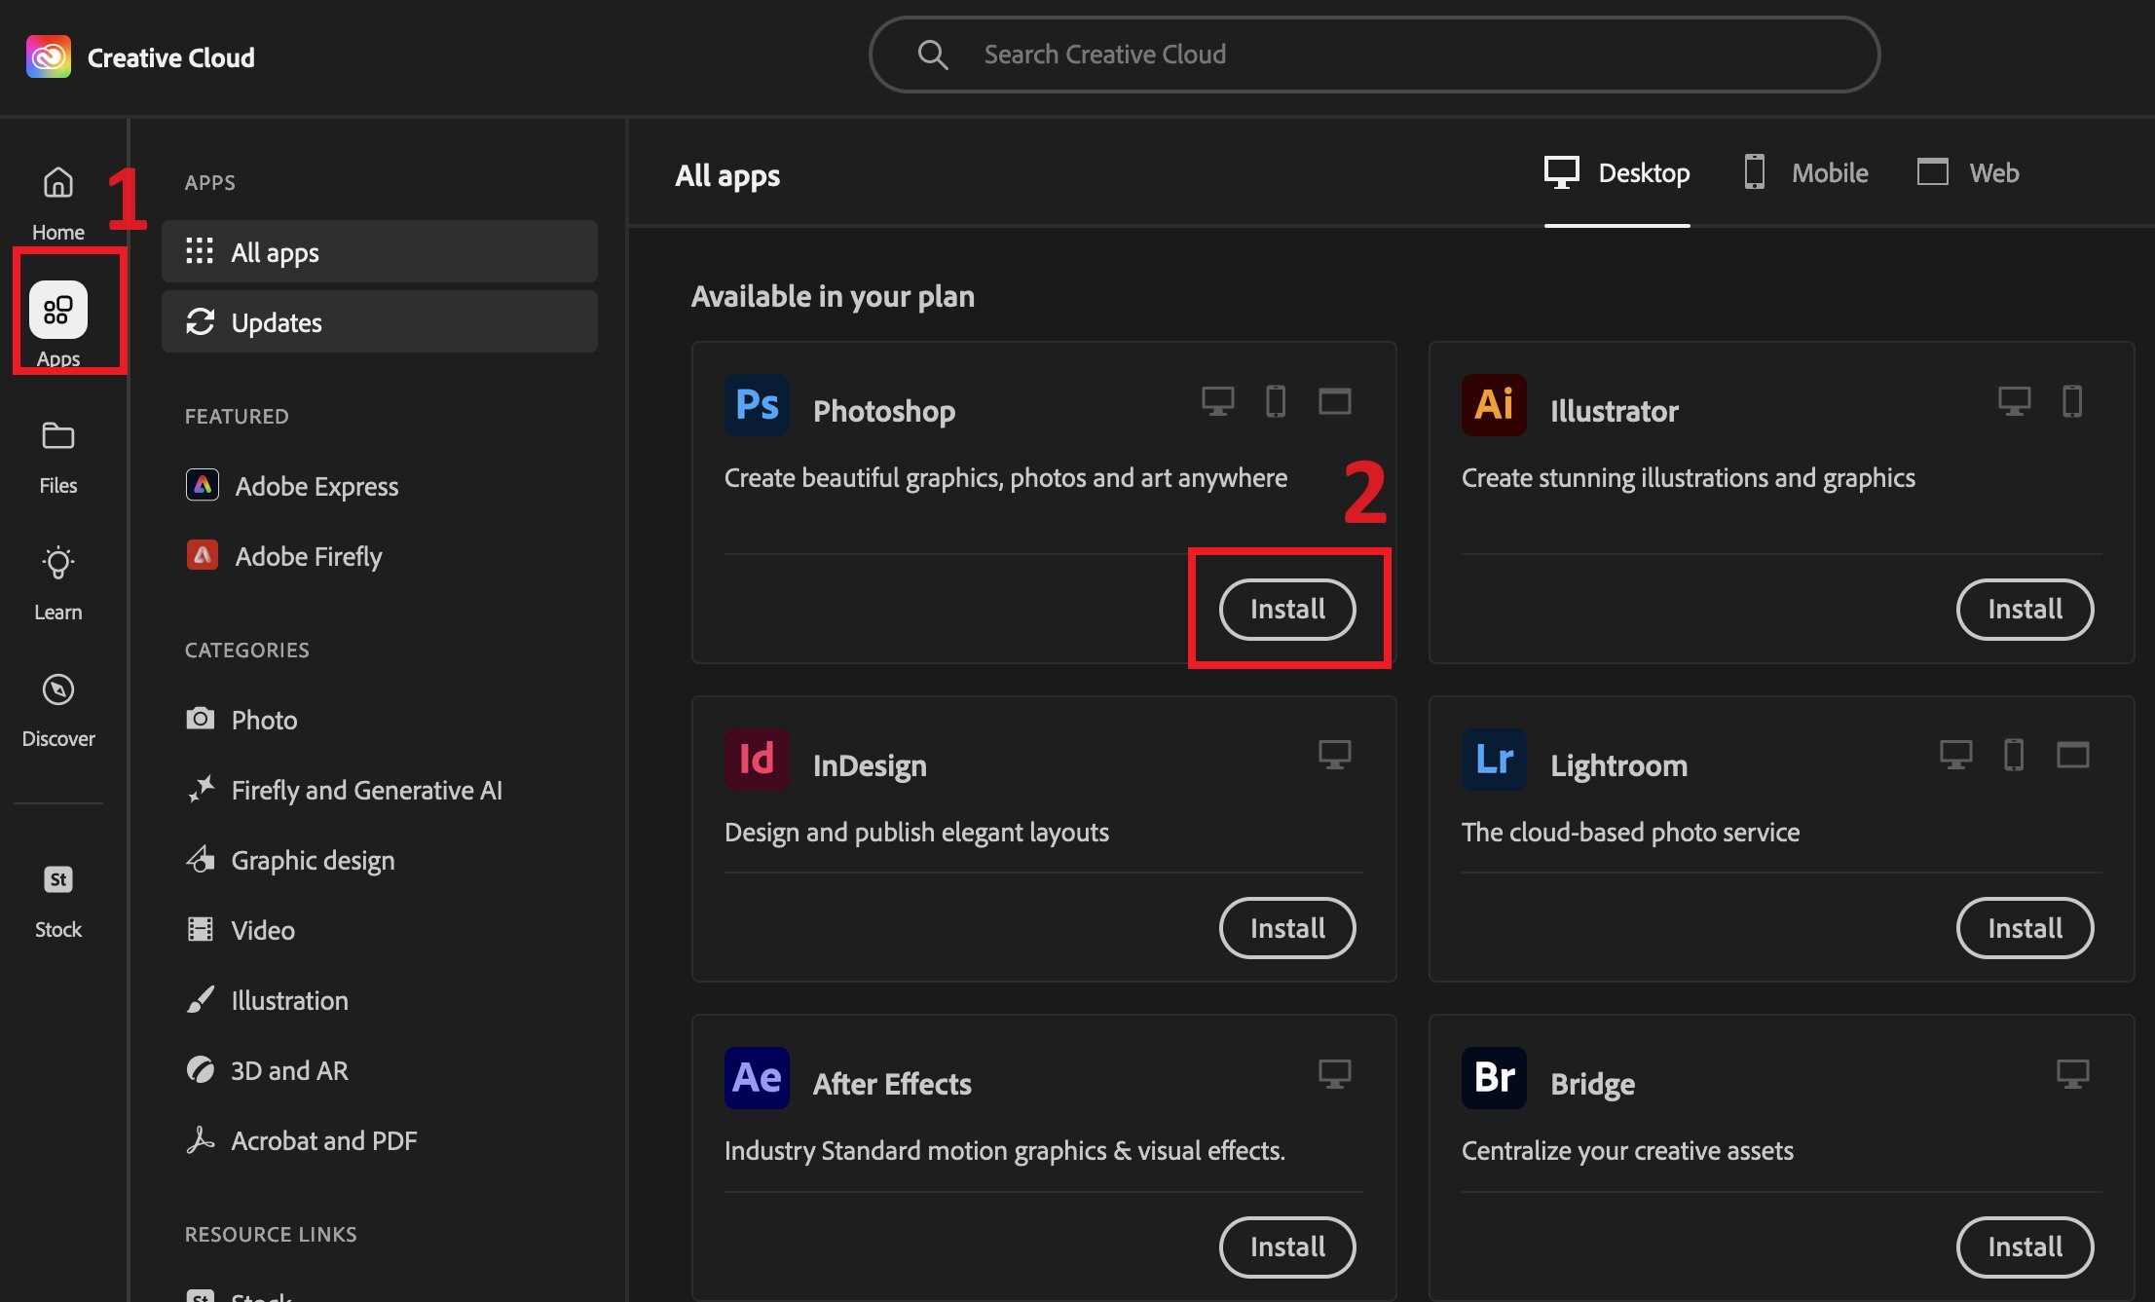Open the Files section

(57, 455)
